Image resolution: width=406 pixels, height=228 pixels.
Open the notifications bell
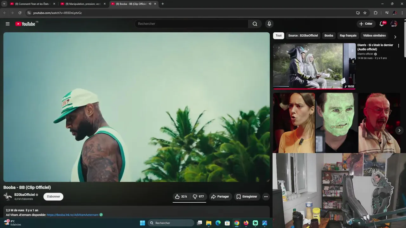(x=382, y=24)
